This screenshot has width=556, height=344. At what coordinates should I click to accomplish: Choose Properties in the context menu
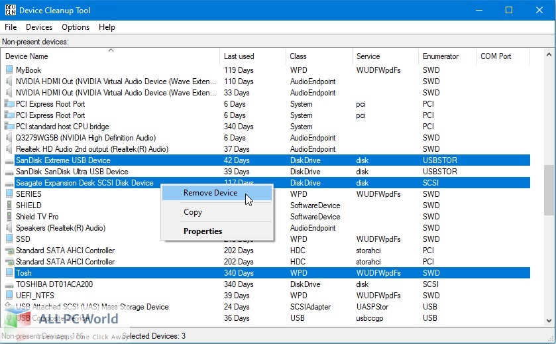click(217, 231)
